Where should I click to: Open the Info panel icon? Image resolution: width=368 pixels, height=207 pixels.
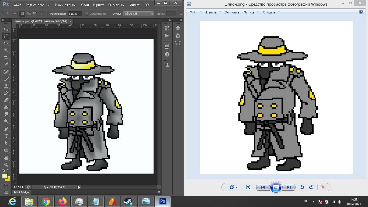coord(167,54)
